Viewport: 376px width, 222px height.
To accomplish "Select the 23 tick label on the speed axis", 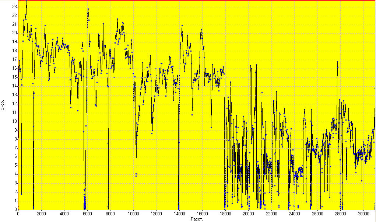I will pos(15,7).
